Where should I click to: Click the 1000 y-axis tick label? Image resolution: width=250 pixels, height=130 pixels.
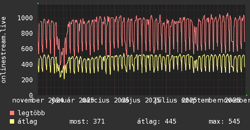click(25, 18)
